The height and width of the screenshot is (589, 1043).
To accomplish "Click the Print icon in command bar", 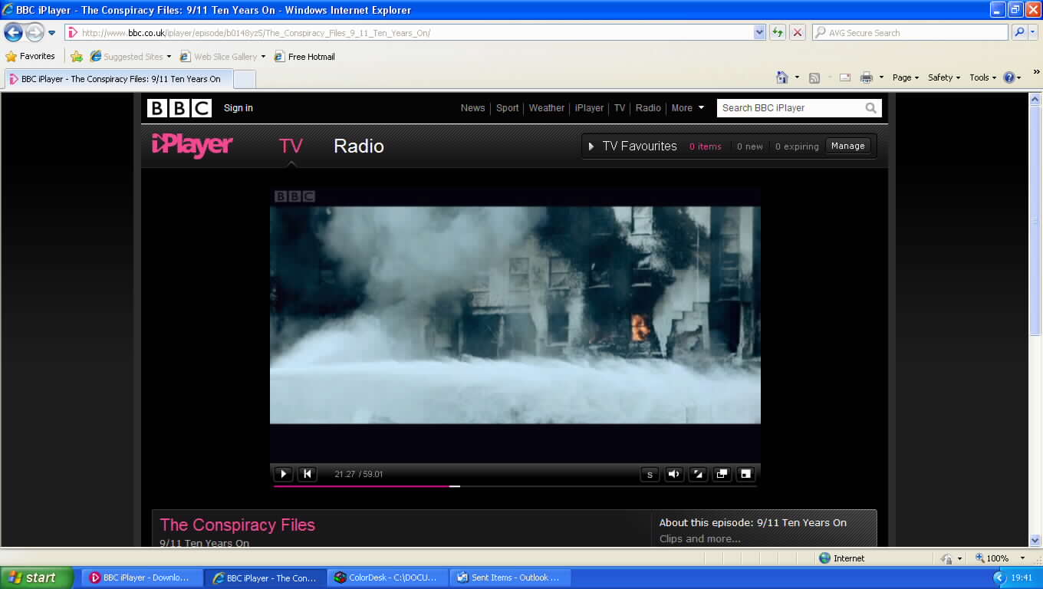I will point(867,77).
